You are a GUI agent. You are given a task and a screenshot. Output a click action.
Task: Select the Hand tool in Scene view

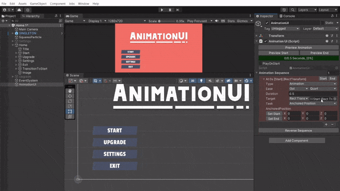70,91
